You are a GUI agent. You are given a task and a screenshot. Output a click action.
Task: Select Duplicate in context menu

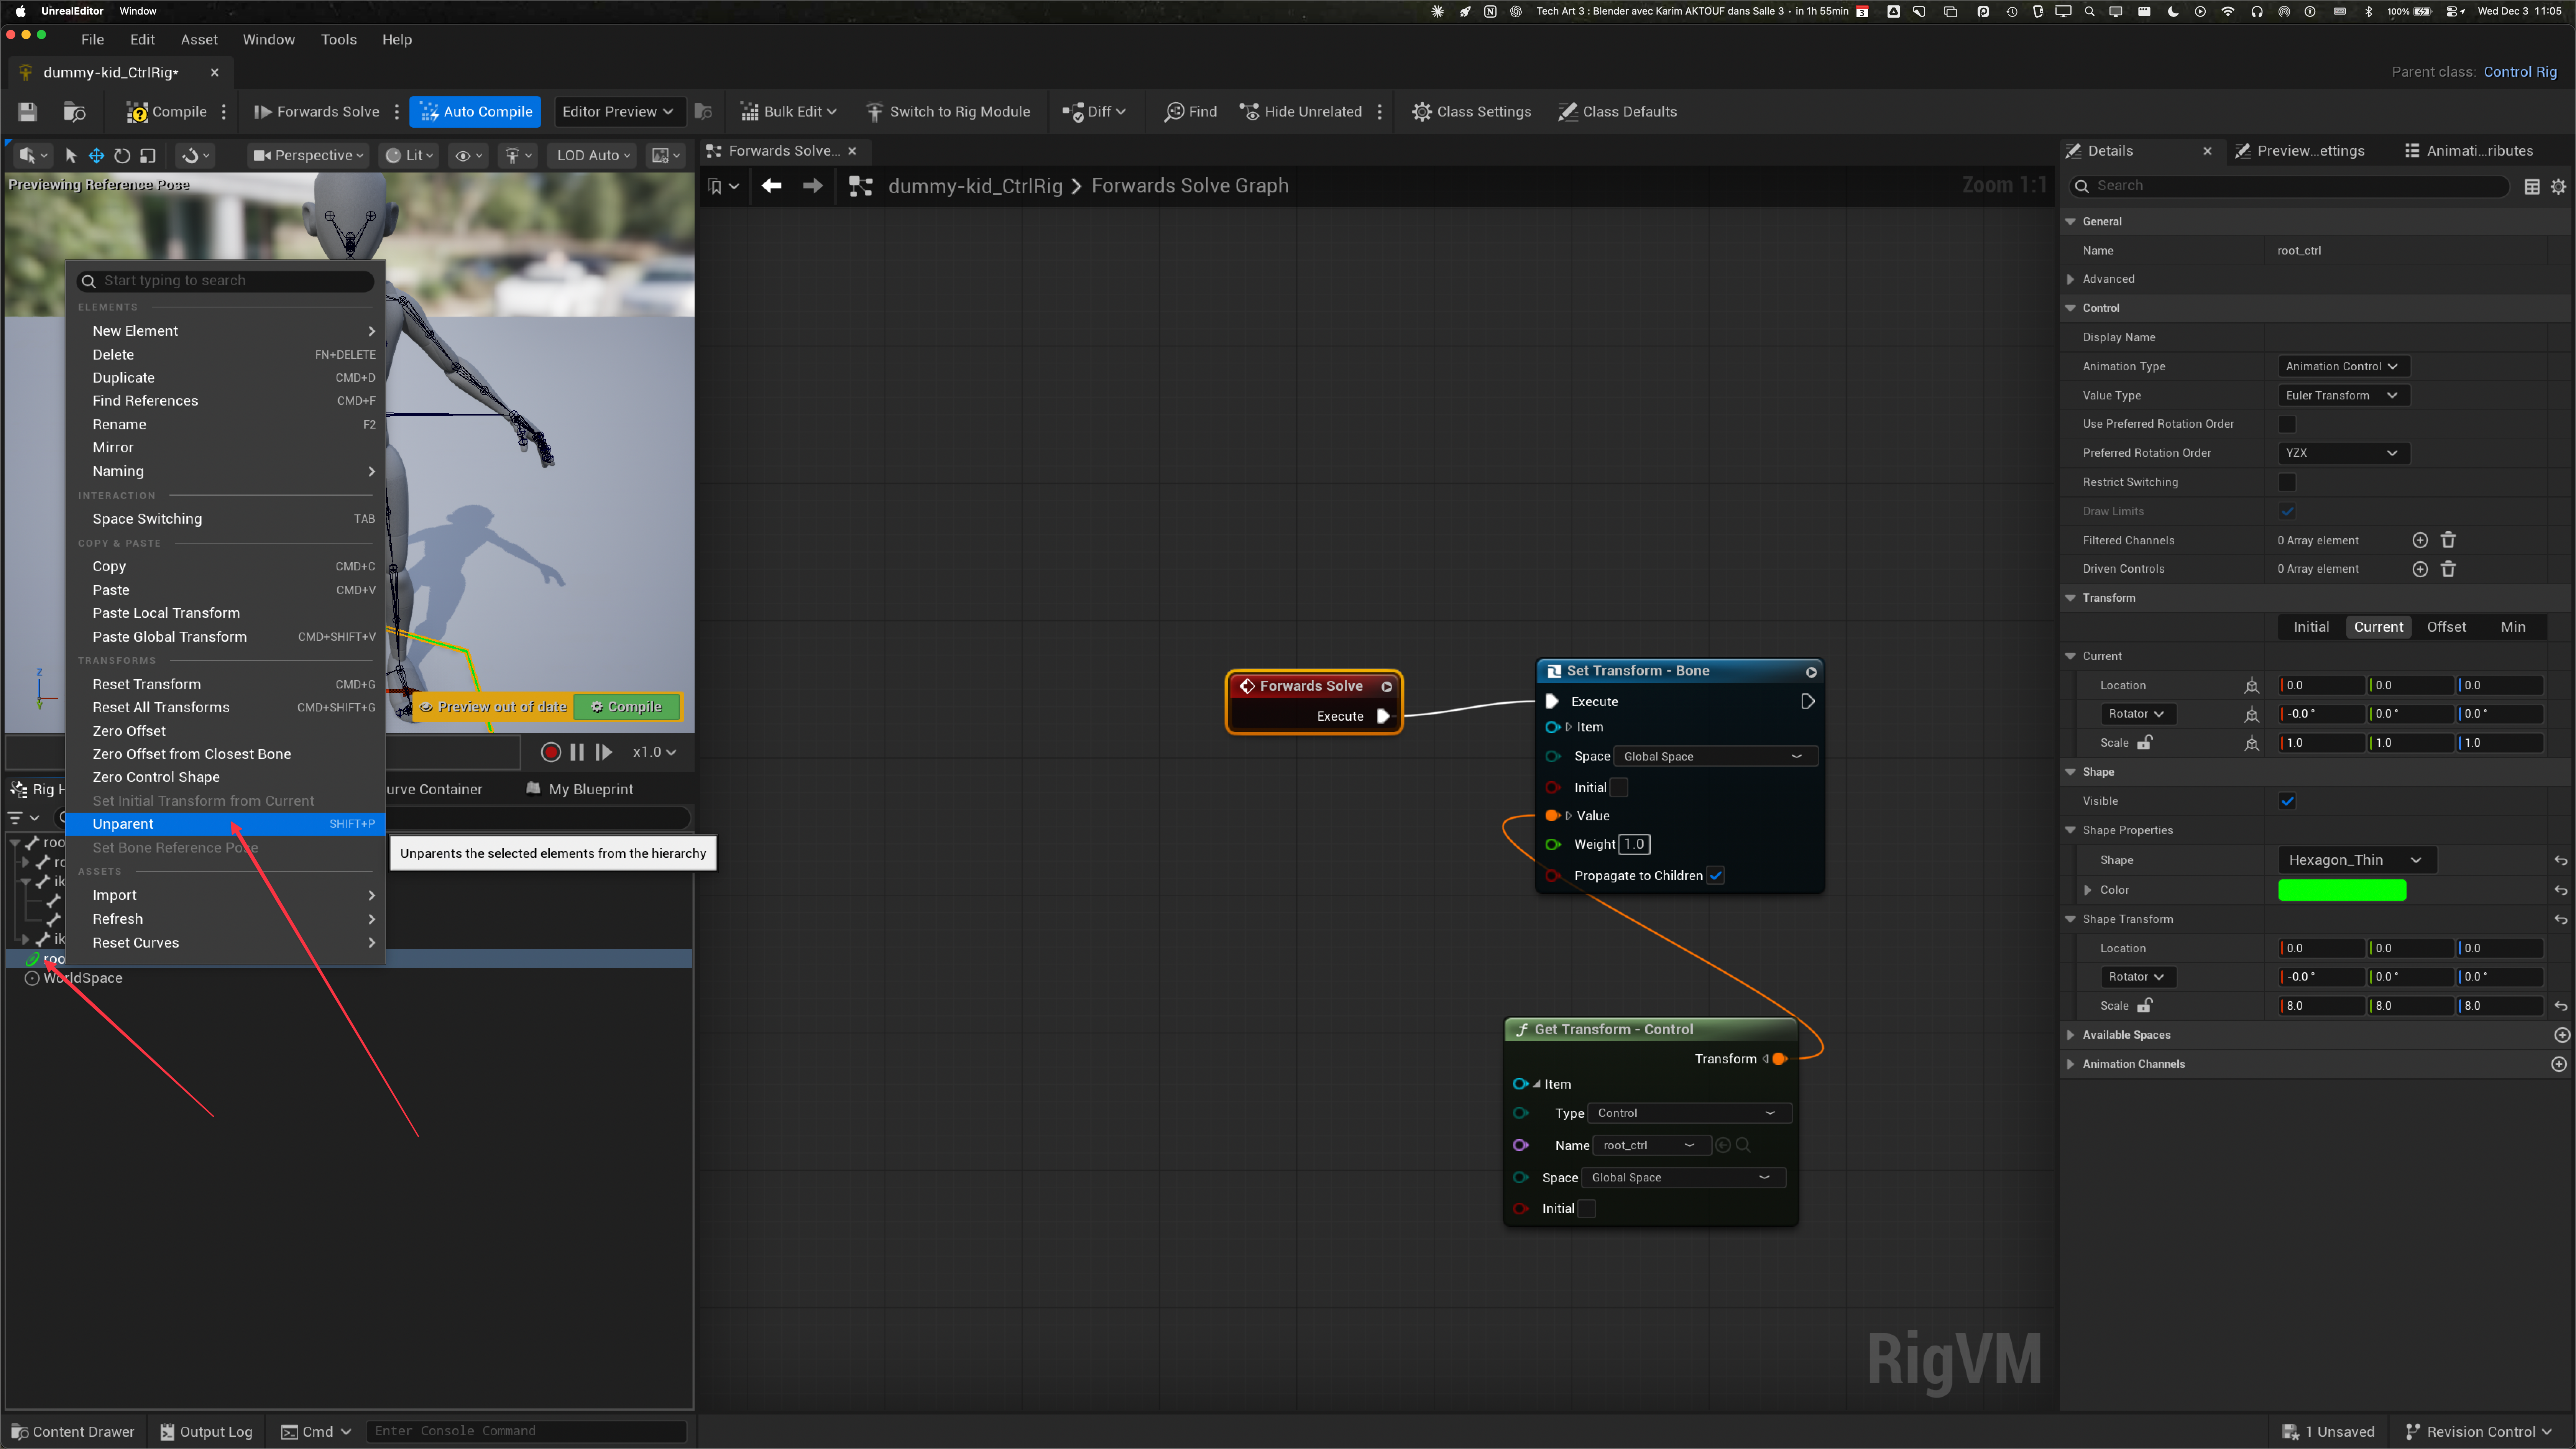coord(225,378)
